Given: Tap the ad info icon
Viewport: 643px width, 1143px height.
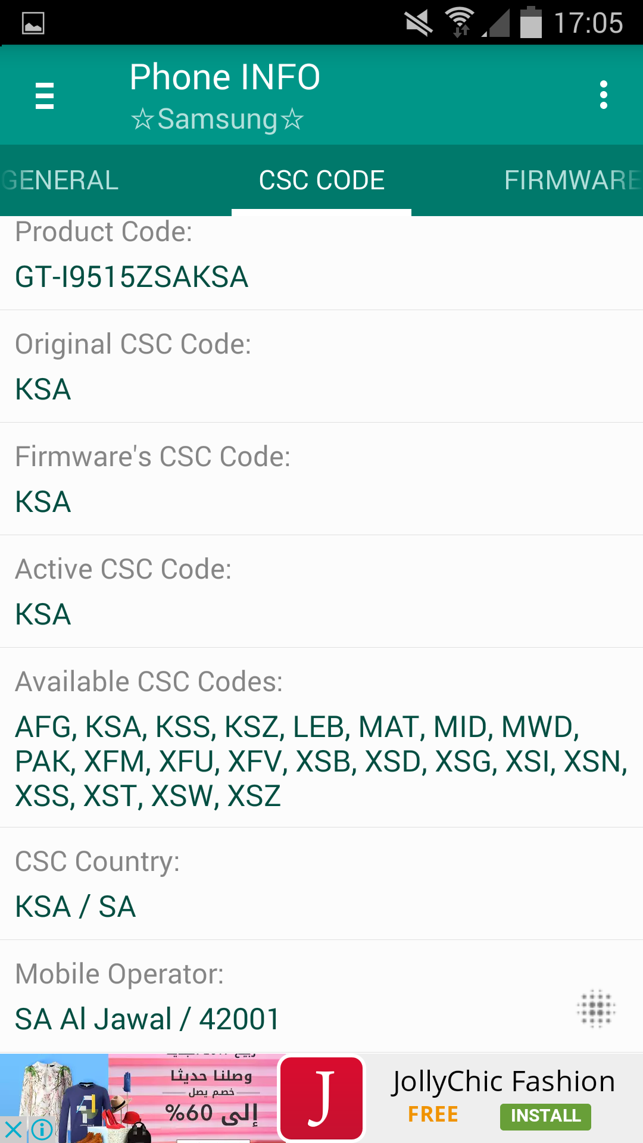Looking at the screenshot, I should pyautogui.click(x=42, y=1129).
